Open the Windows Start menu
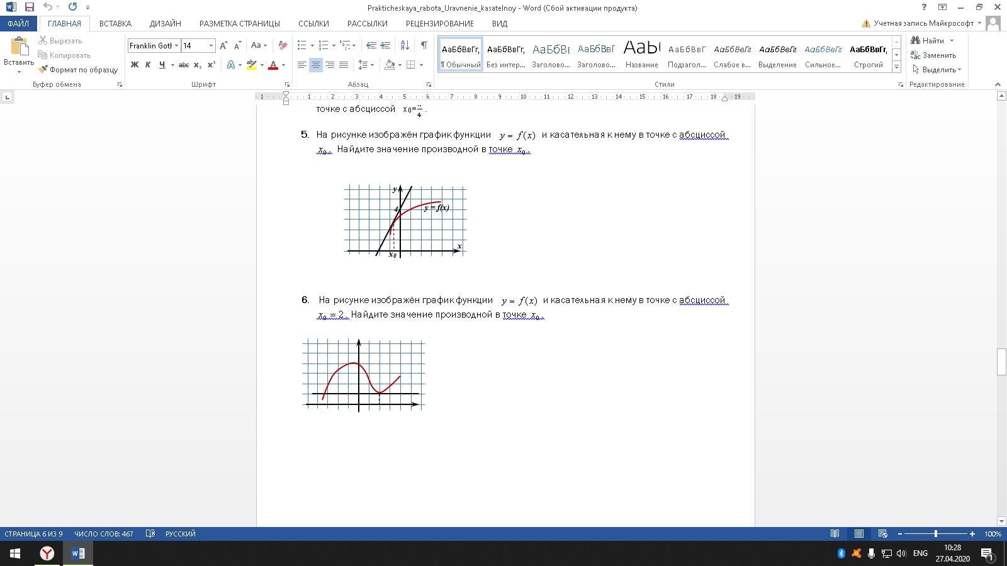 [x=15, y=553]
